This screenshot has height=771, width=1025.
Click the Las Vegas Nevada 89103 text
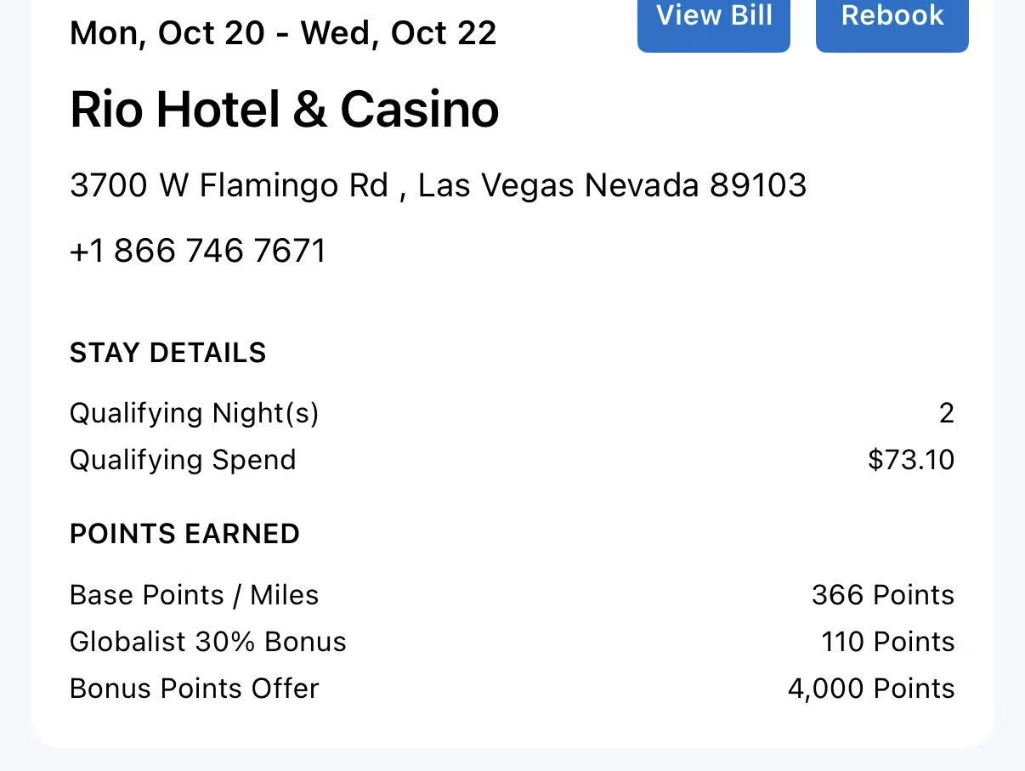[612, 185]
